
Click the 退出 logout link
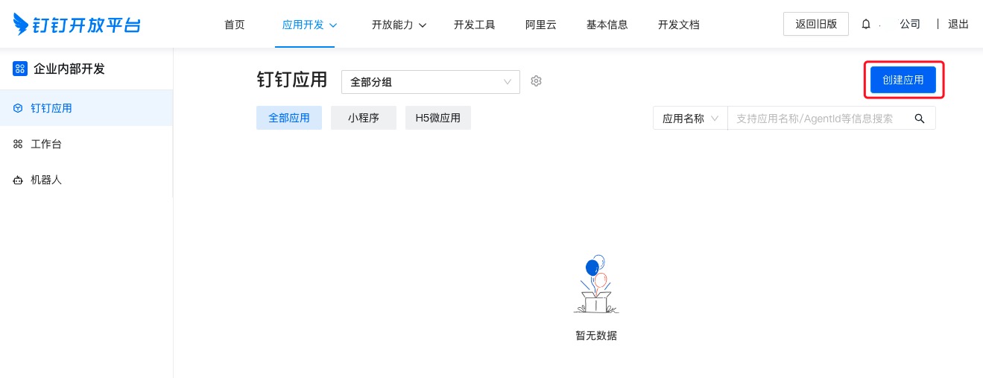(958, 25)
